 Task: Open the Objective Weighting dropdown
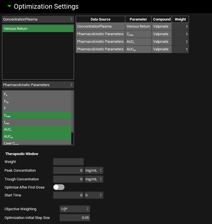(75, 209)
